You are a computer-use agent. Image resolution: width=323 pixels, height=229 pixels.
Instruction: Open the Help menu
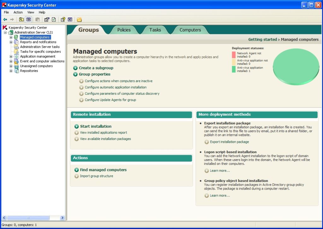(x=42, y=12)
